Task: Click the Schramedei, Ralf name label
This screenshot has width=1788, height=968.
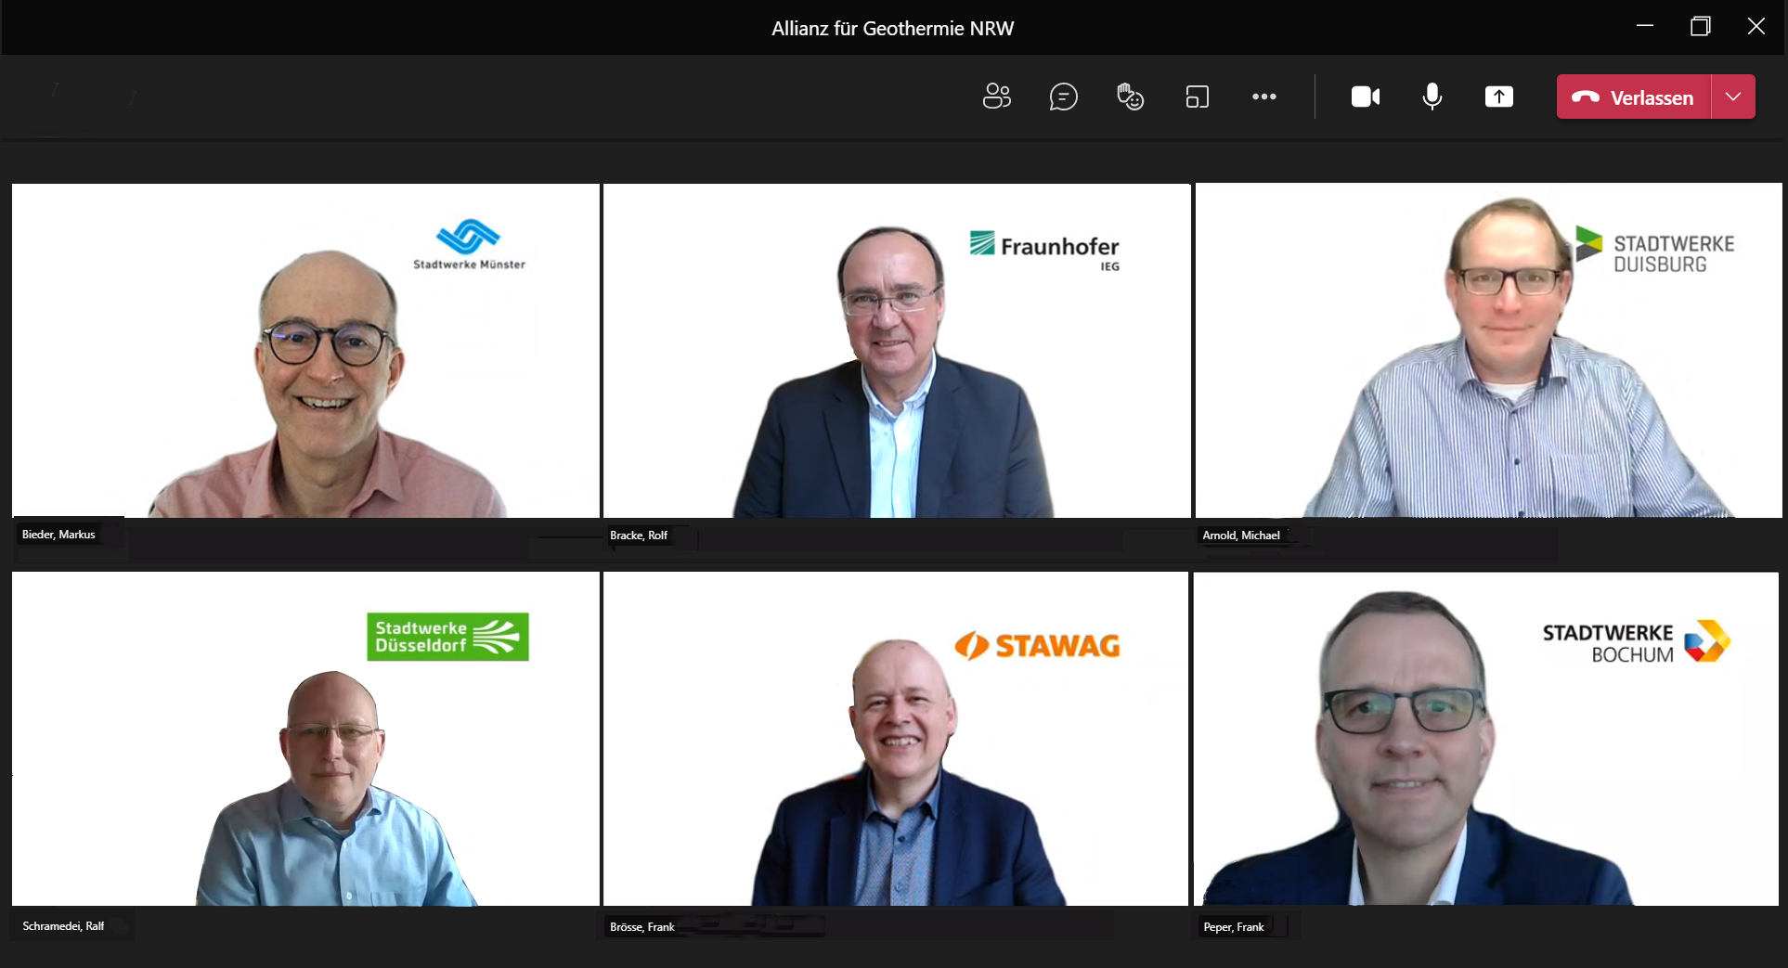Action: [63, 926]
